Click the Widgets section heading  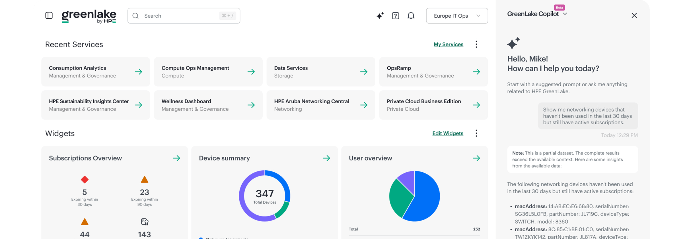pos(60,133)
